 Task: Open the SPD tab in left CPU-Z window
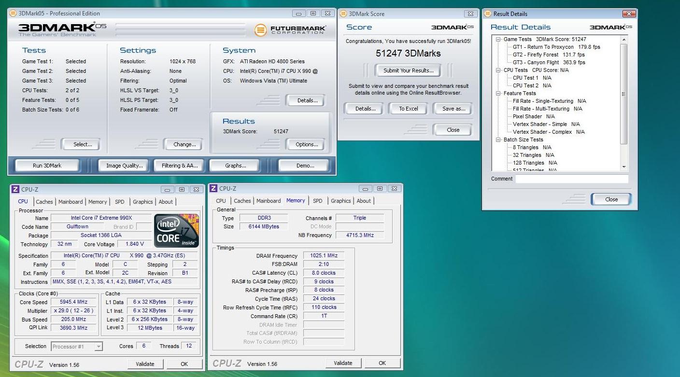(120, 202)
